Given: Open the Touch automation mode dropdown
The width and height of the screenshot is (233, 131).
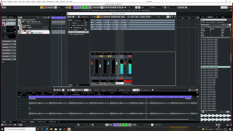Looking at the screenshot, I should tap(60, 7).
